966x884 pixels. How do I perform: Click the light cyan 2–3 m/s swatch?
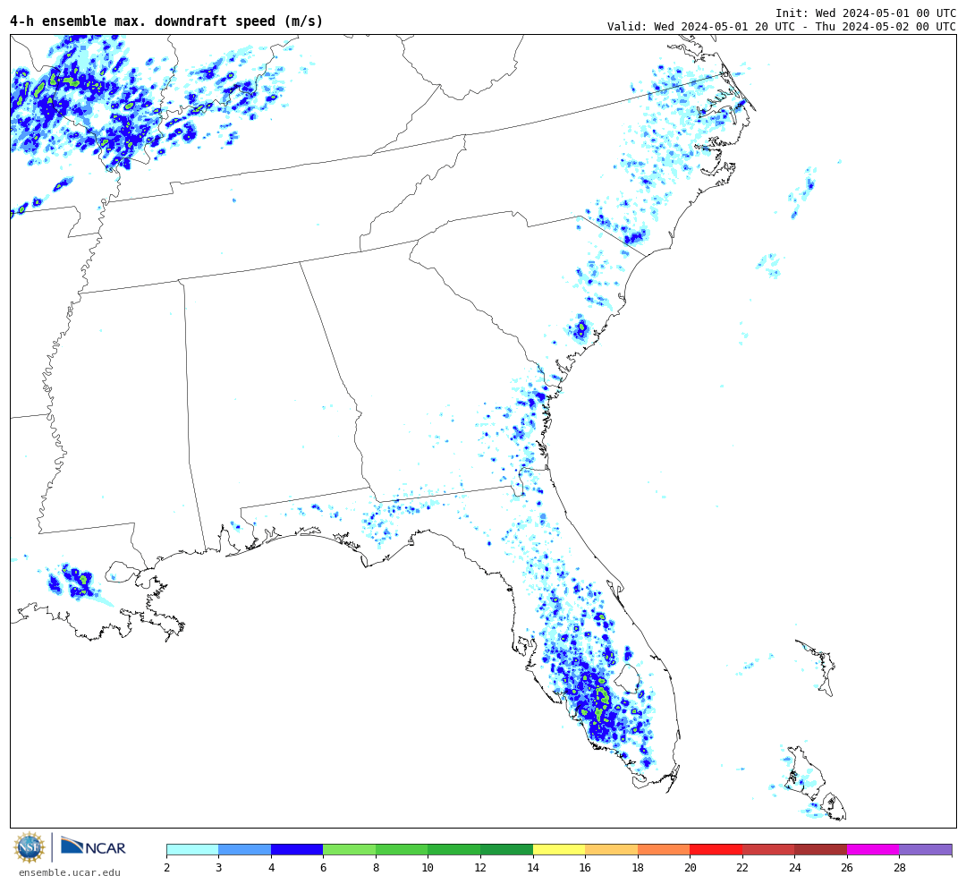tap(193, 849)
